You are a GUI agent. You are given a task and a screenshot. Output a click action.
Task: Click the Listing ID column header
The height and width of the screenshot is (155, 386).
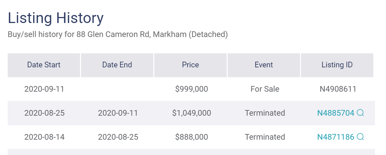pos(337,65)
